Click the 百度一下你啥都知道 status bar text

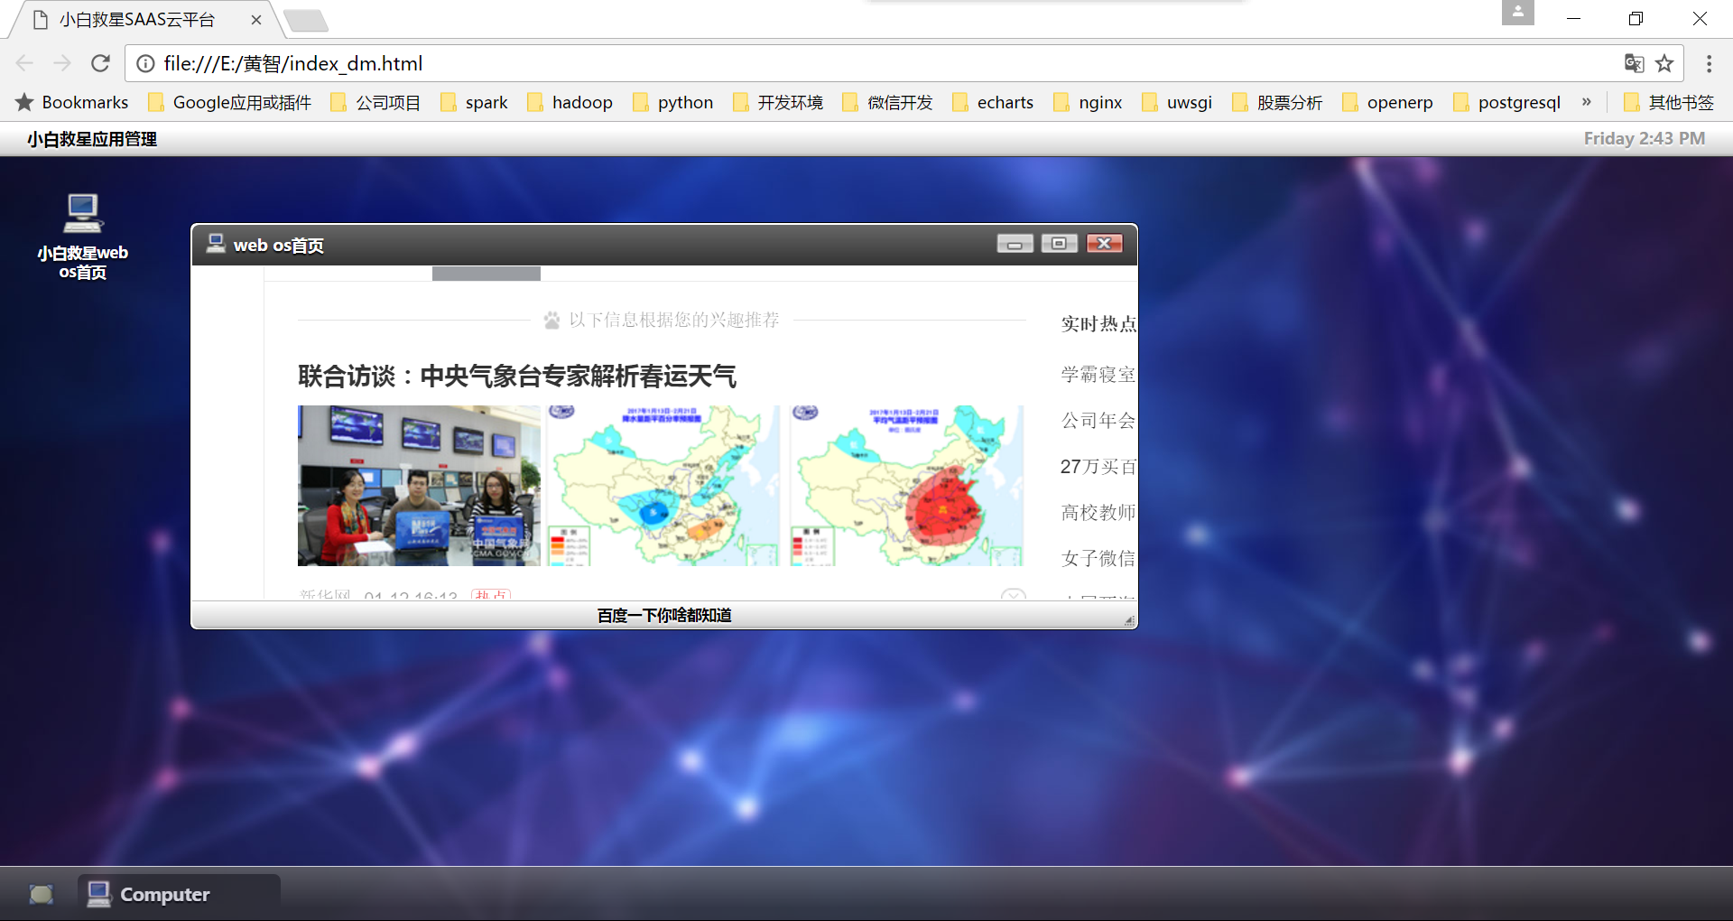(664, 616)
